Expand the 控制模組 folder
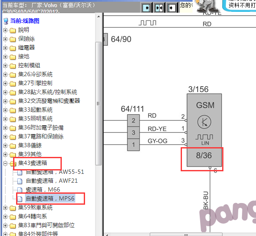 click(x=5, y=66)
